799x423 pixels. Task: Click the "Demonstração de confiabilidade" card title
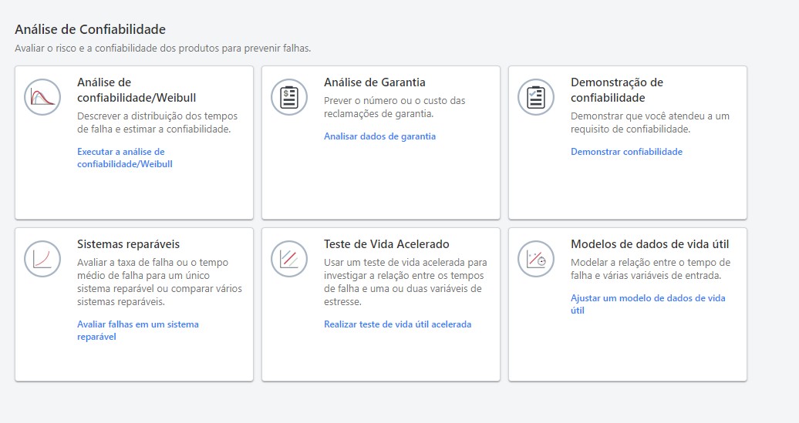tap(616, 90)
